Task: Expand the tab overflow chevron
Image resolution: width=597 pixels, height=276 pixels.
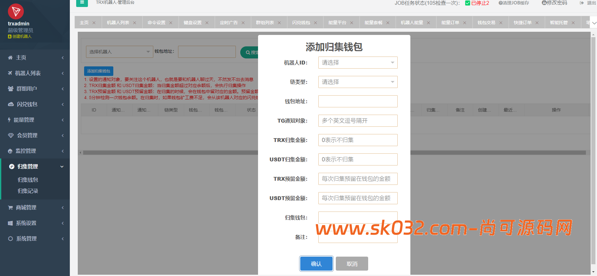Action: 594,23
